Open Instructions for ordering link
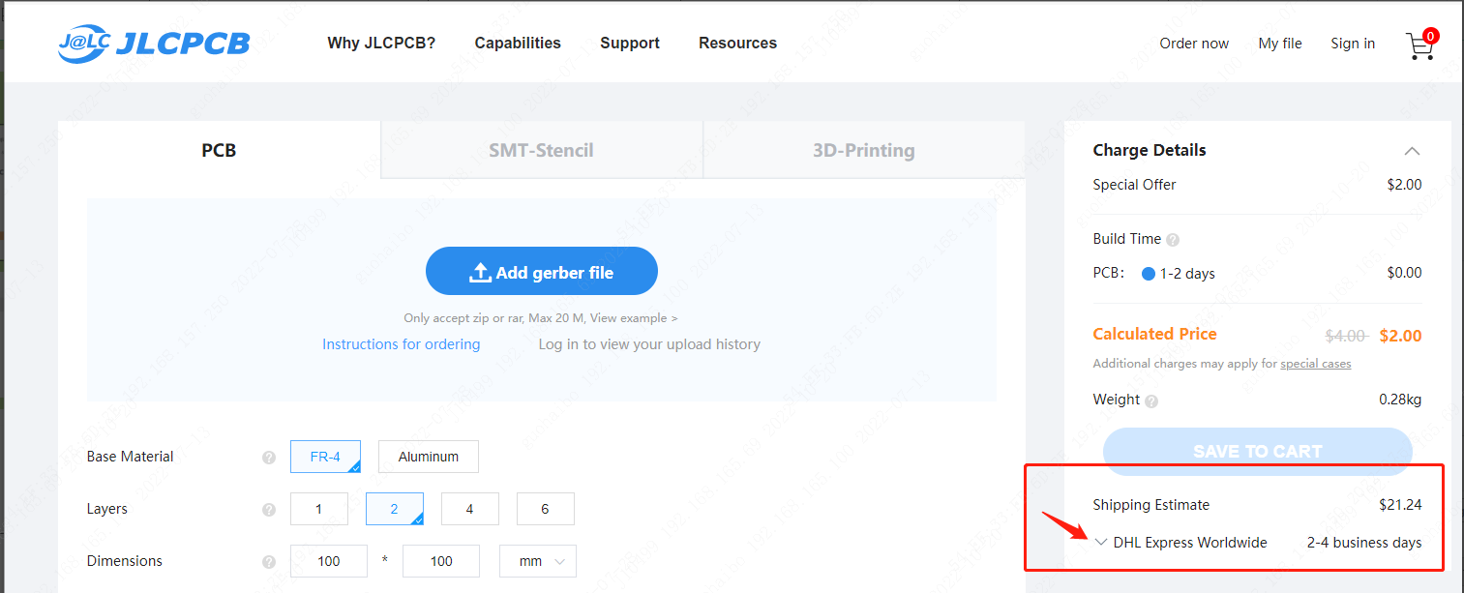1464x593 pixels. (x=401, y=344)
